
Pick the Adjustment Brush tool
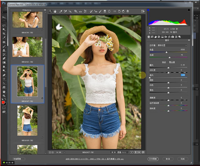(100, 11)
